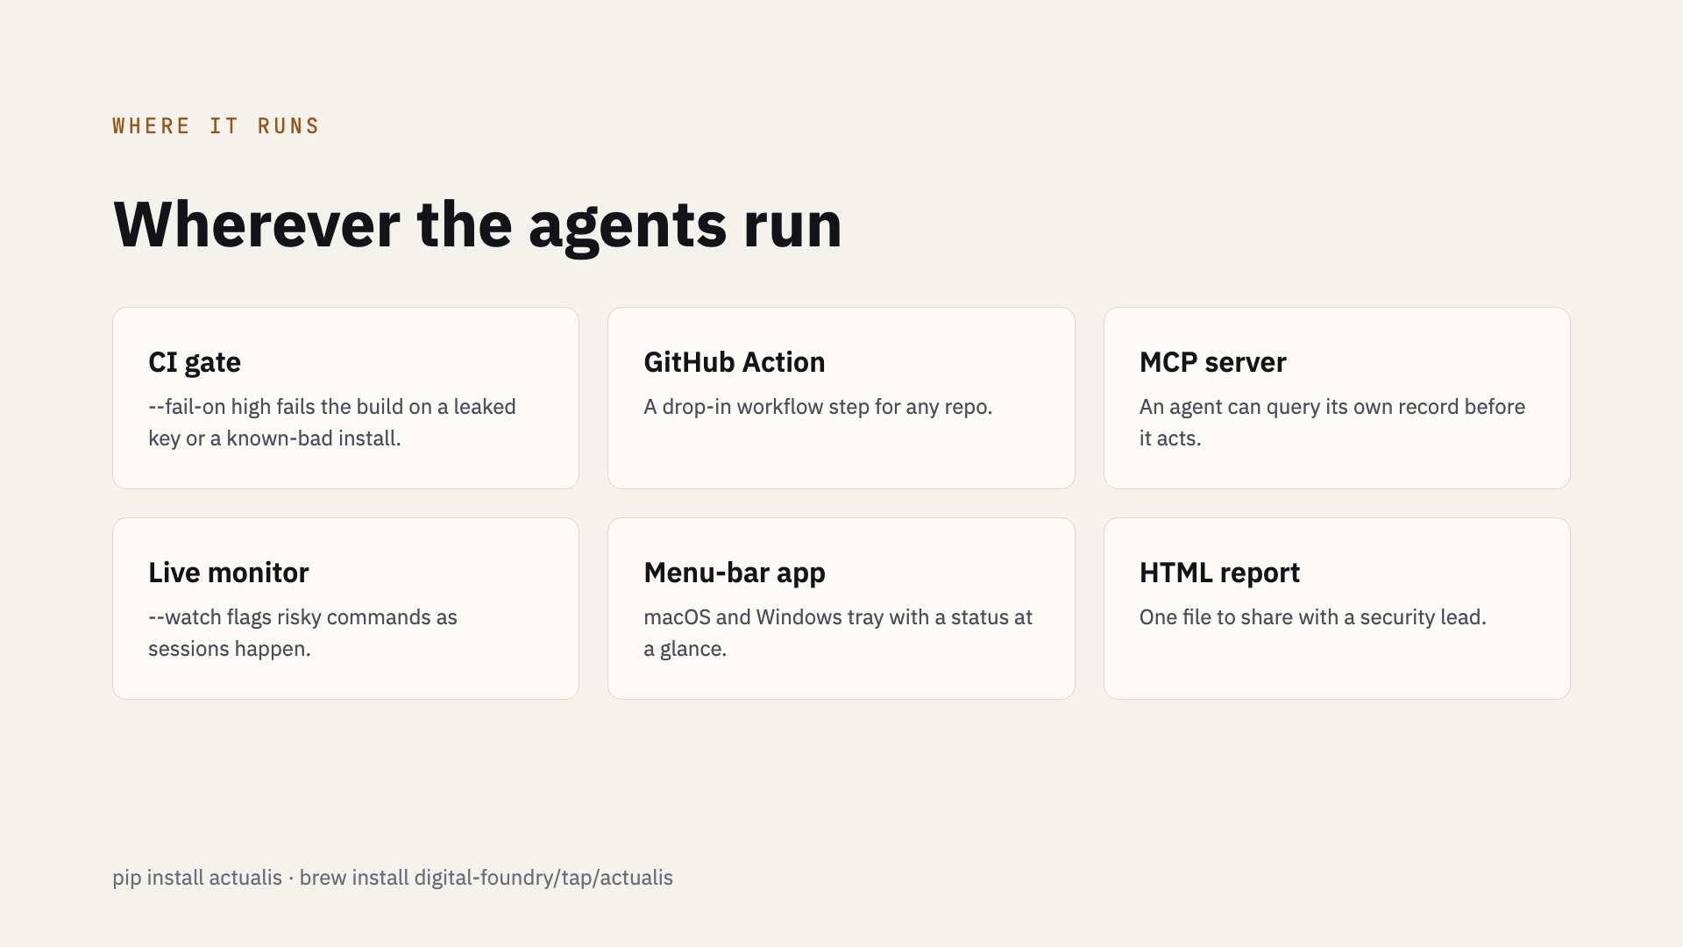Click the '--watch flags risky commands' description
Image resolution: width=1683 pixels, height=947 pixels.
pos(302,633)
